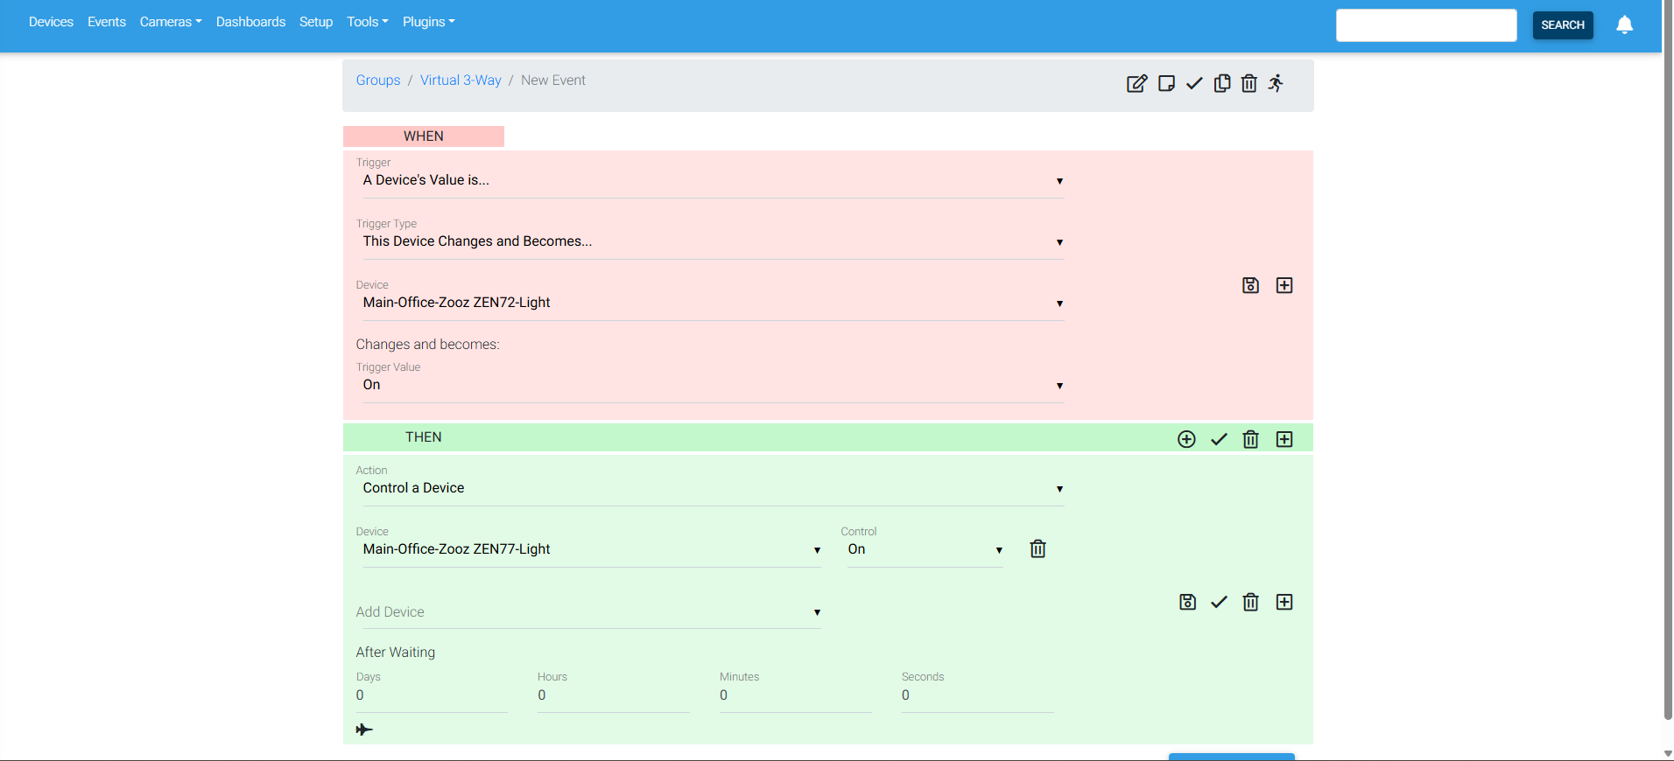Click the Minutes input field
Screen dimensions: 1674x761
click(796, 695)
